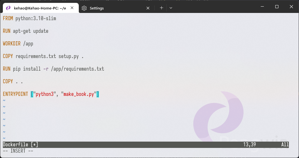Screen dimensions: 299x158
Task: Click 'setup.py' in the COPY line
Action: 68,56
